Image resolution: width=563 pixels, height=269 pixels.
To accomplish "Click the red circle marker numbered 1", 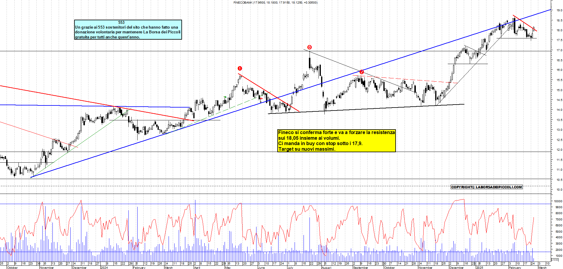I will click(240, 69).
